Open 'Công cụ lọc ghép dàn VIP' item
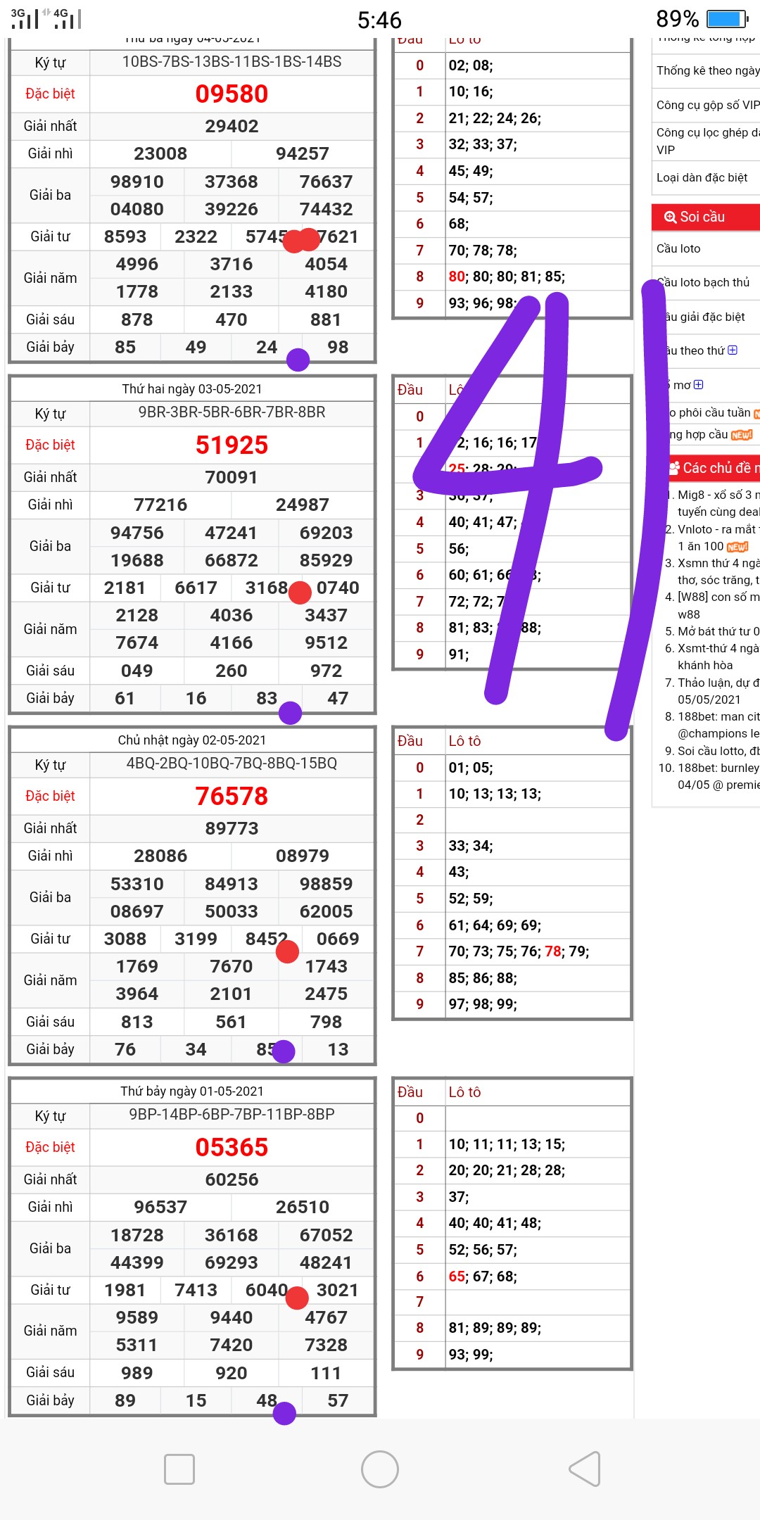The height and width of the screenshot is (1520, 760). pos(708,141)
